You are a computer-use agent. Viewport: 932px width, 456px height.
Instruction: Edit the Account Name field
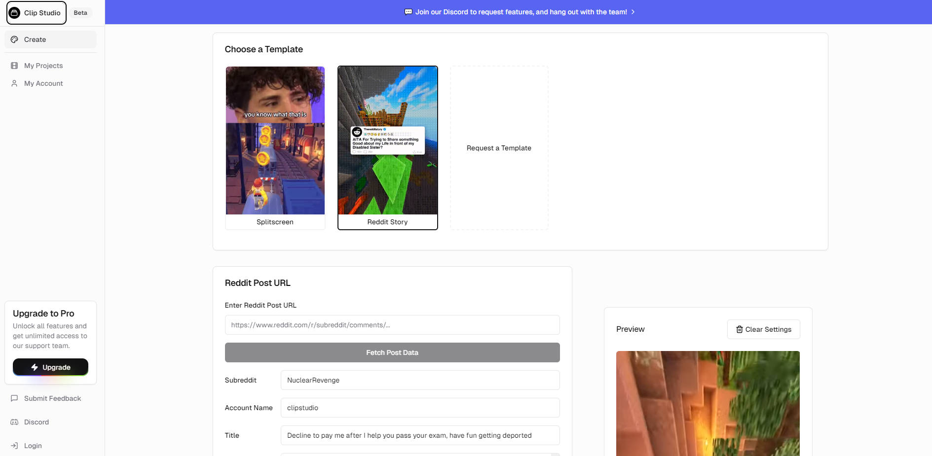pyautogui.click(x=420, y=408)
